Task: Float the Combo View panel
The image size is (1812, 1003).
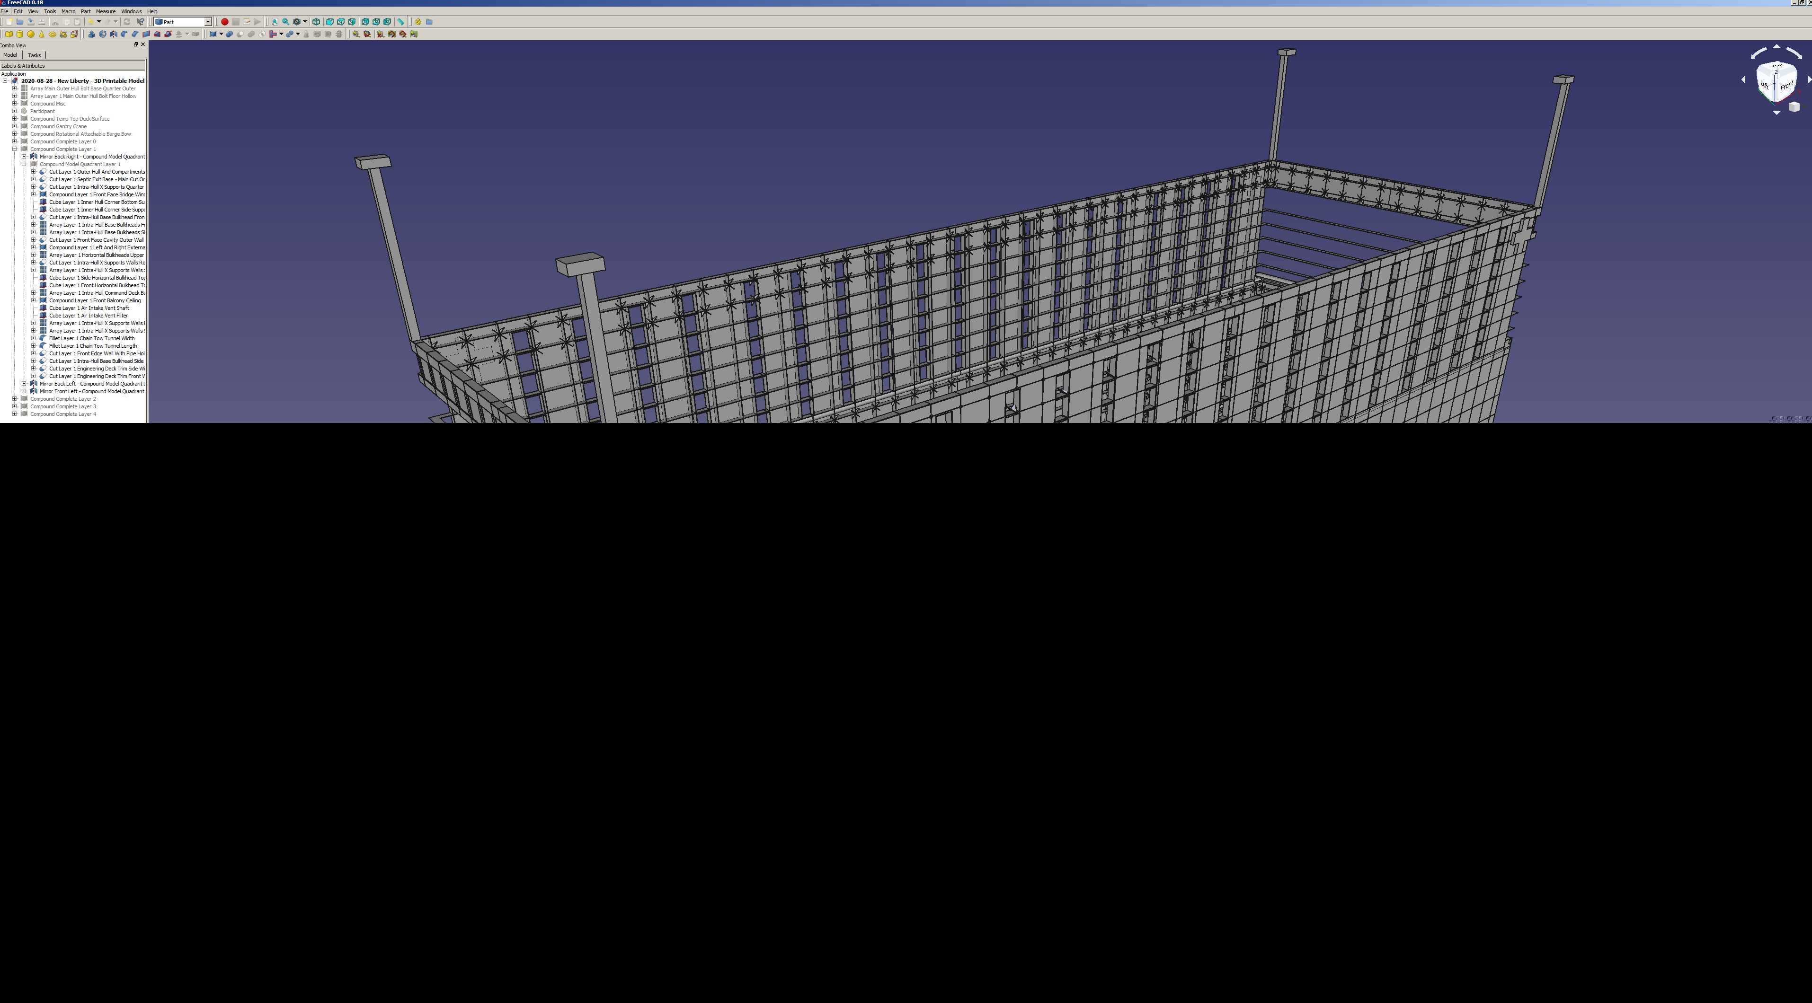Action: (136, 44)
